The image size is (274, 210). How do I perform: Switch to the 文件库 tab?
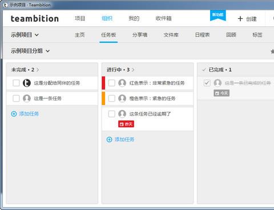pos(171,35)
